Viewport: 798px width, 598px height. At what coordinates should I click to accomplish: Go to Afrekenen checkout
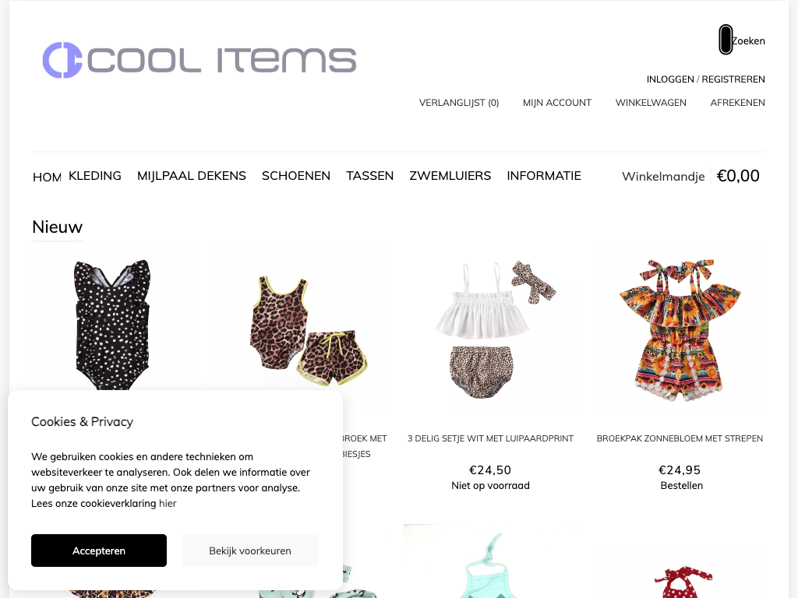737,103
